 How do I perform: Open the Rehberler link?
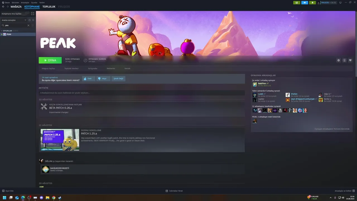tap(111, 68)
